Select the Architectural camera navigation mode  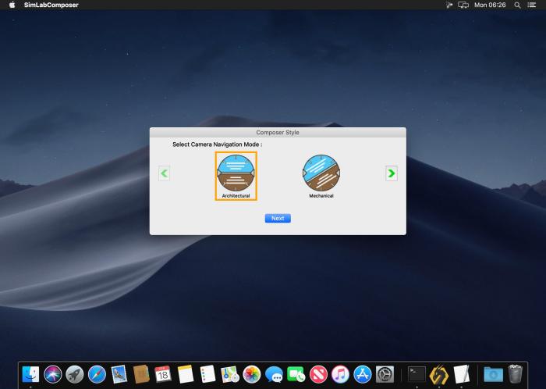[x=236, y=174]
